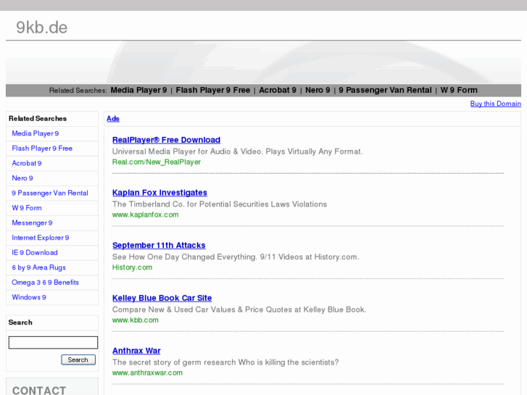The image size is (527, 395).
Task: Click '9 Passenger Van Rental' in top bar
Action: (385, 90)
